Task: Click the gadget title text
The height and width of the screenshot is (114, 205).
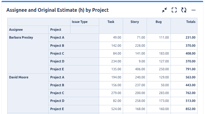Action: click(x=57, y=10)
